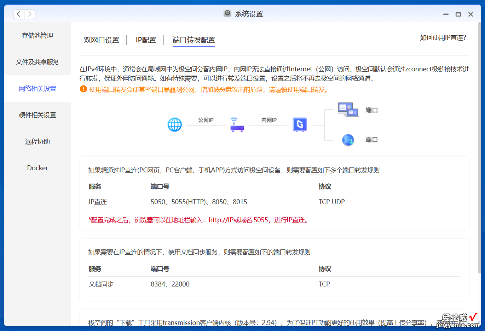
Task: Open the 如何使用IP直连? help link
Action: [443, 38]
